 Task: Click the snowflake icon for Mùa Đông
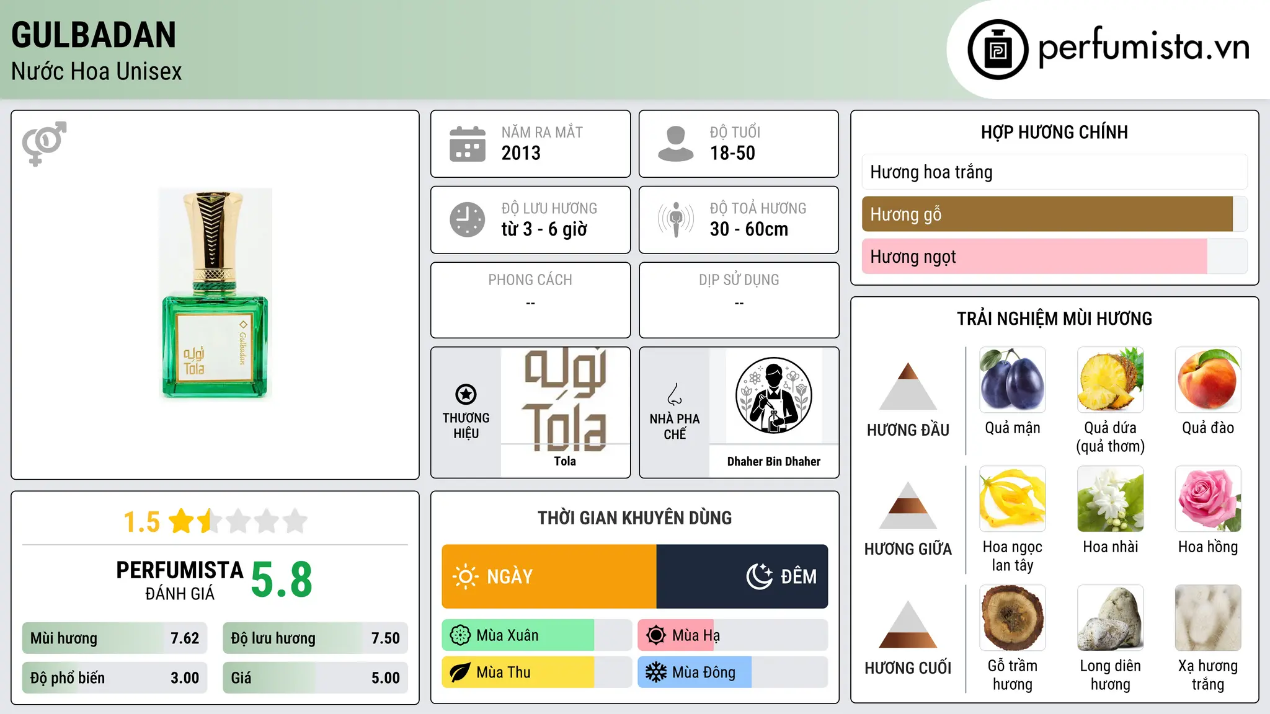click(x=656, y=672)
